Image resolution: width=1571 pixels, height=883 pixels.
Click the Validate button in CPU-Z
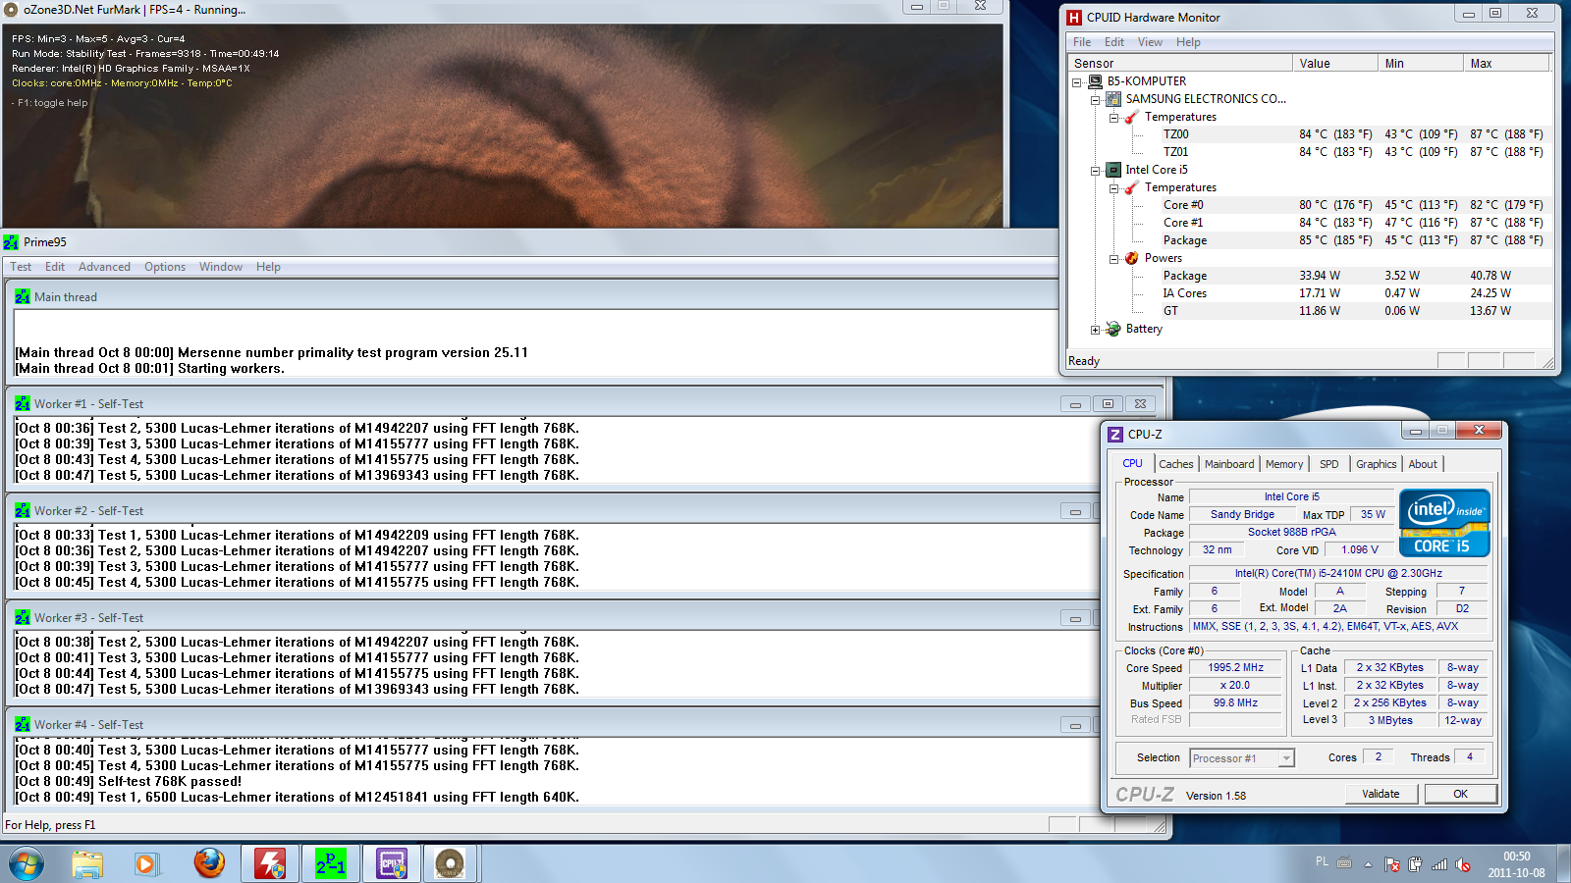tap(1381, 794)
